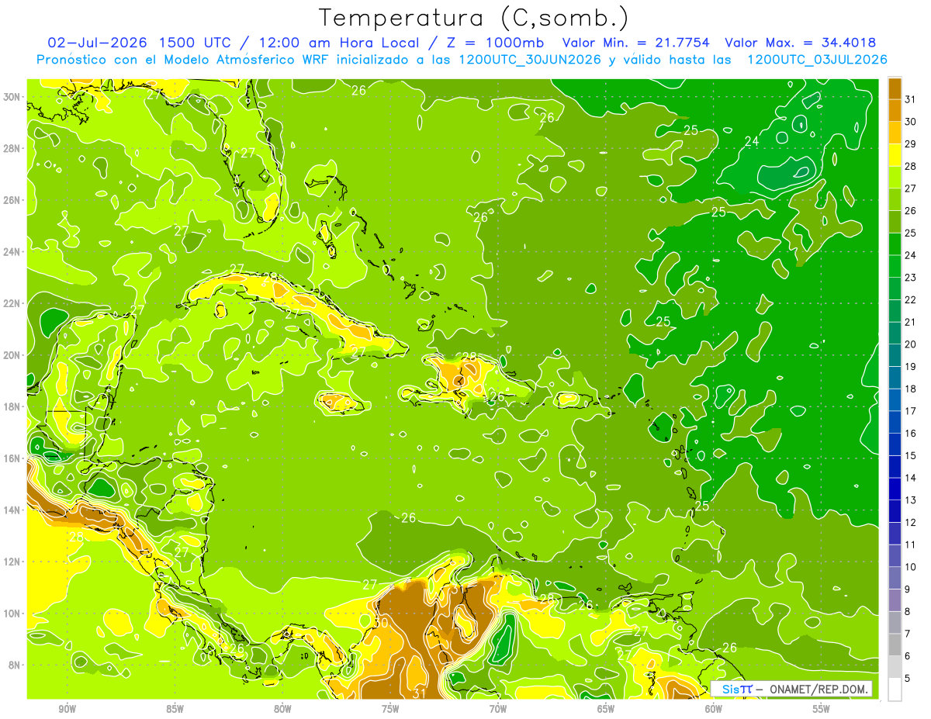Click the yellow swatch between scale labels 28 and 29
The width and height of the screenshot is (931, 719).
[x=895, y=155]
